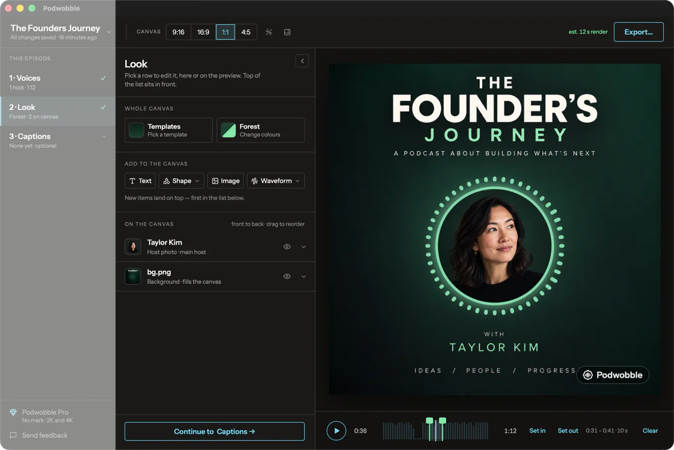Viewport: 674px width, 450px height.
Task: Click the "est. 12 s render" text
Action: coord(588,32)
